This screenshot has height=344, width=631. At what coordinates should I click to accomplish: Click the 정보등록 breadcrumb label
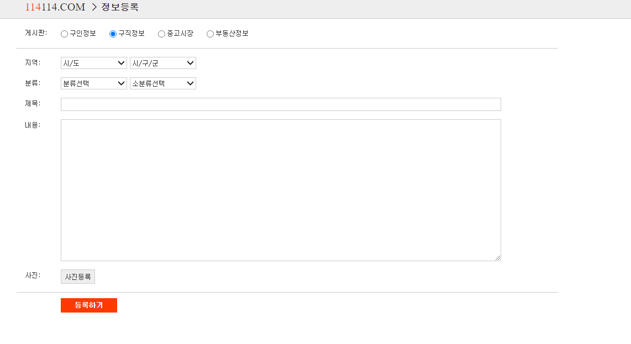pos(119,8)
